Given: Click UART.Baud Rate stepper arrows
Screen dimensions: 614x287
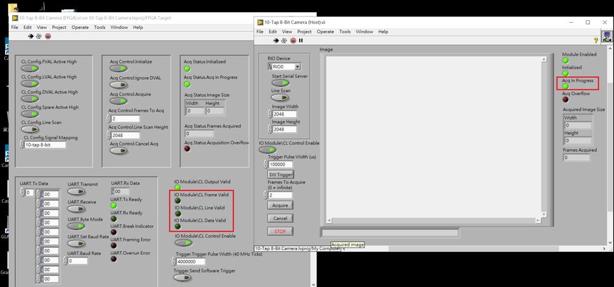Looking at the screenshot, I should tap(65, 261).
